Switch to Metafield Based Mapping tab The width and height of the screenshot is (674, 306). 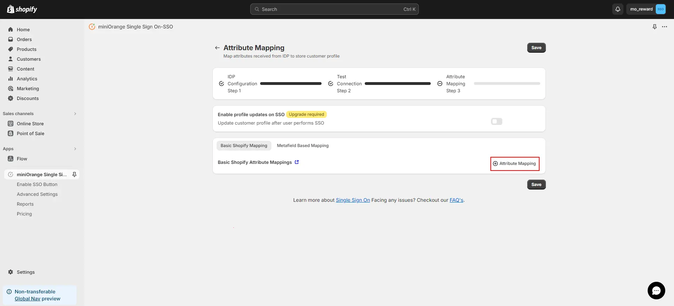point(303,146)
